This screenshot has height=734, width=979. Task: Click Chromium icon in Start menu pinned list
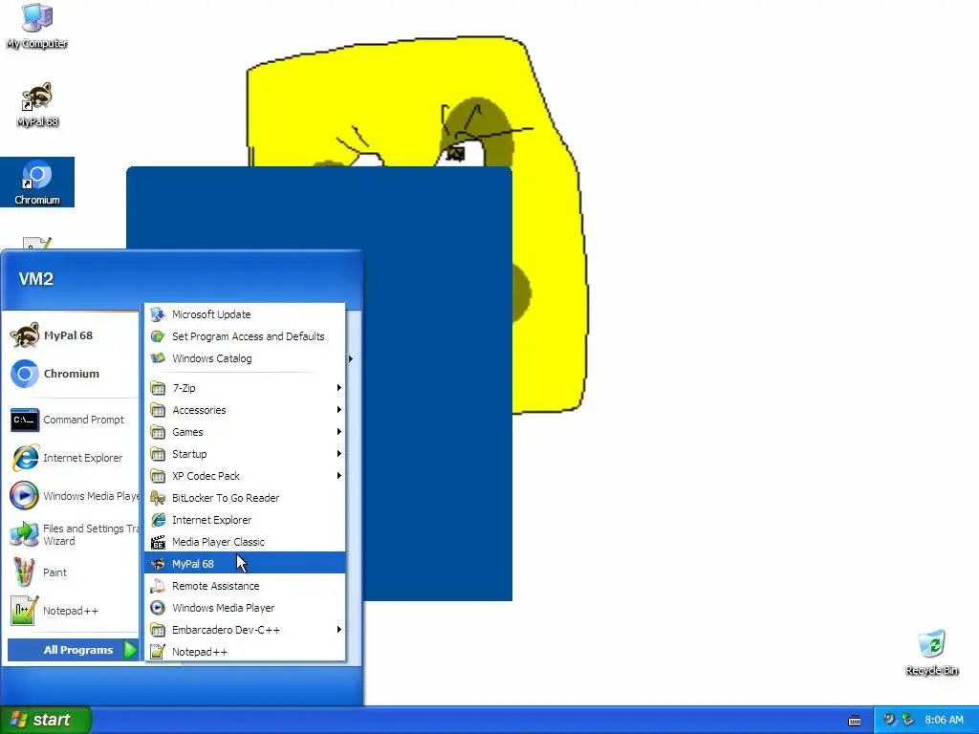[25, 374]
